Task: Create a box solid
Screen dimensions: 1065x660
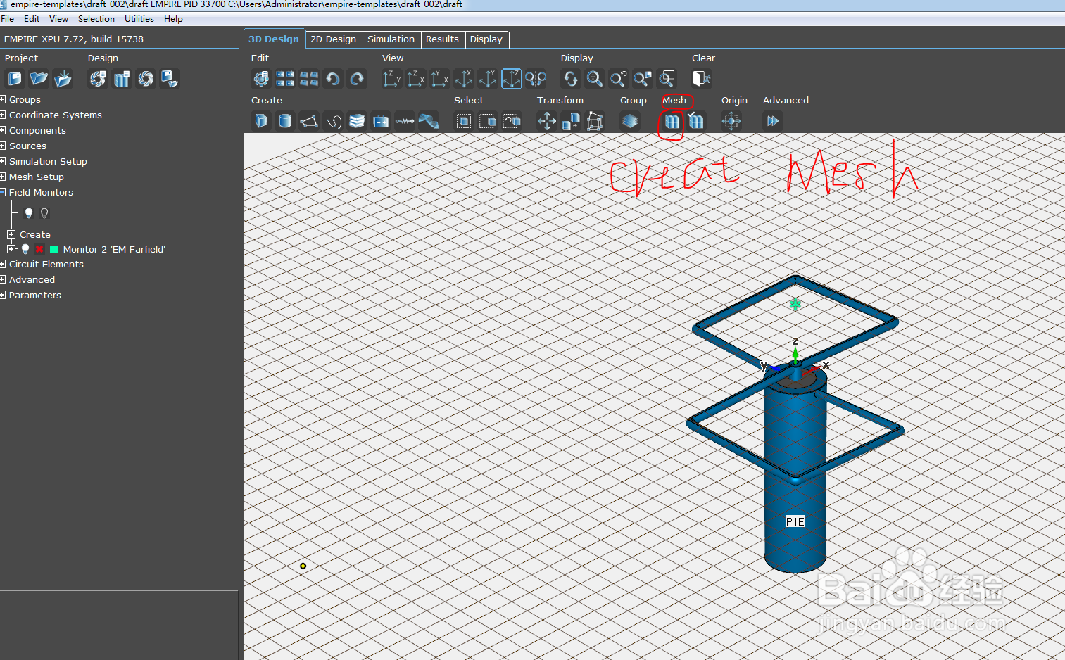Action: (x=261, y=121)
